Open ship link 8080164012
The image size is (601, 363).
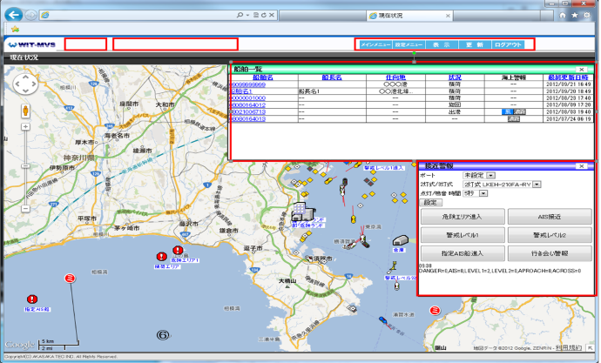248,105
